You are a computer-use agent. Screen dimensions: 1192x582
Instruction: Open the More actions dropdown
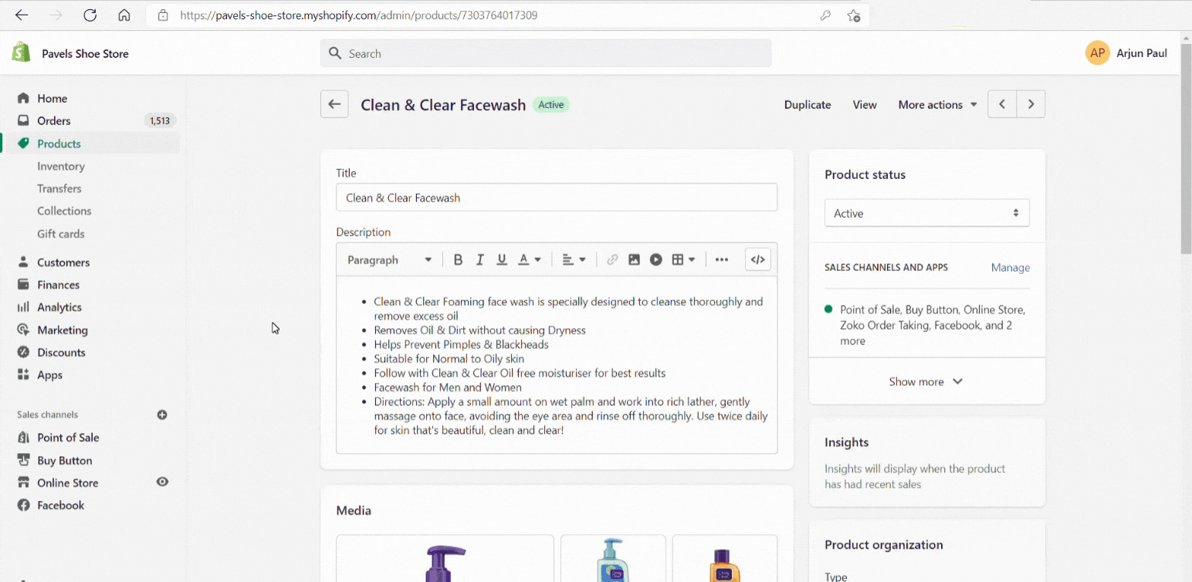pyautogui.click(x=937, y=104)
